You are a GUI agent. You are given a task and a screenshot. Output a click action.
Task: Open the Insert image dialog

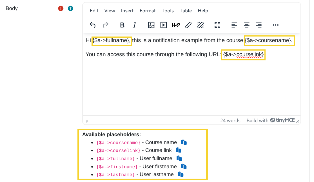pyautogui.click(x=151, y=25)
